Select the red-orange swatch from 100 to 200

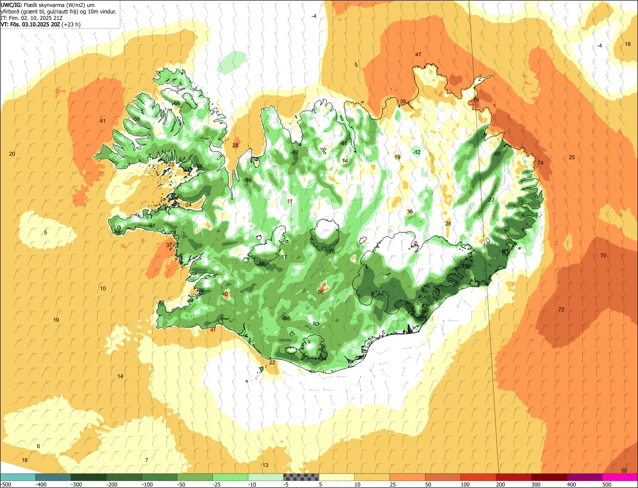pos(478,478)
